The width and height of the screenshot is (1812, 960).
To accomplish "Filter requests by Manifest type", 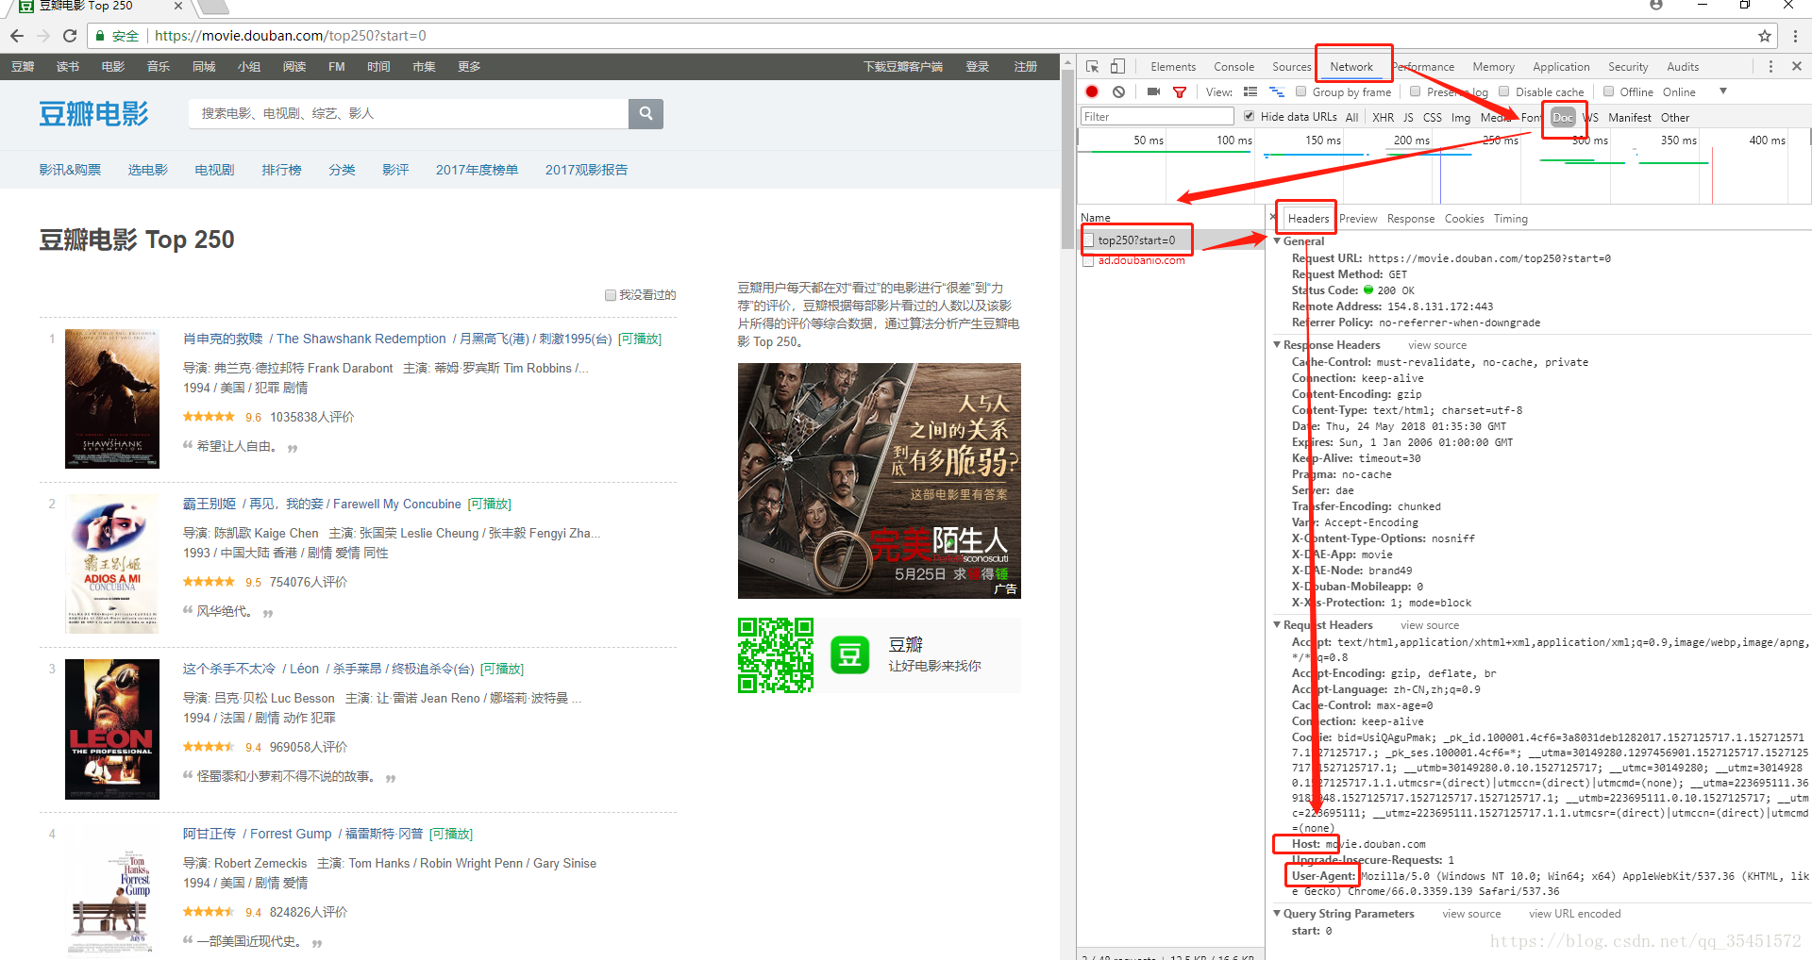I will click(1630, 117).
